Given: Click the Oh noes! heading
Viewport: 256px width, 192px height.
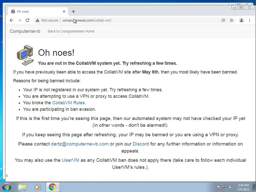Looking at the screenshot, I should click(x=56, y=52).
